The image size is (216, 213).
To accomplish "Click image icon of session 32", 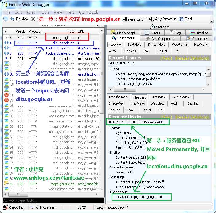I will click(x=6, y=189).
